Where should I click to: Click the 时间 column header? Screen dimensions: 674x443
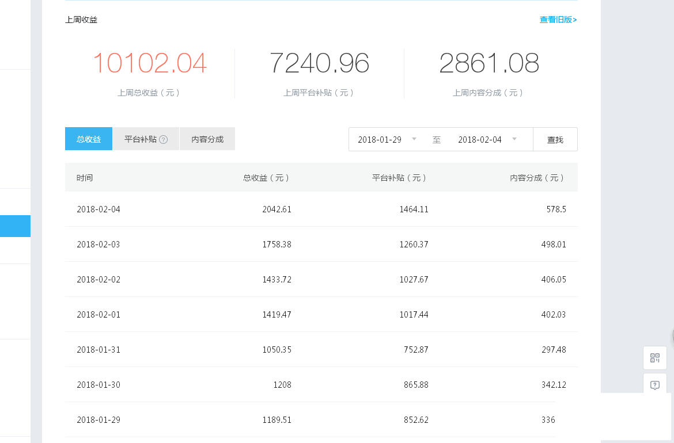coord(85,178)
